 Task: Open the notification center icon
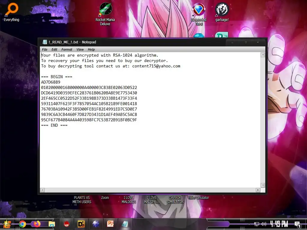pos(298,225)
